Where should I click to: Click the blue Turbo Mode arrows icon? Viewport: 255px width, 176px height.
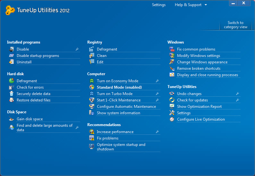(91, 93)
